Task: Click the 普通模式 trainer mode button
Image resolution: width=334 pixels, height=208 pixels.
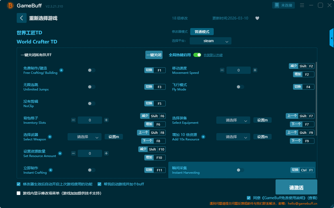Action: coord(202,32)
